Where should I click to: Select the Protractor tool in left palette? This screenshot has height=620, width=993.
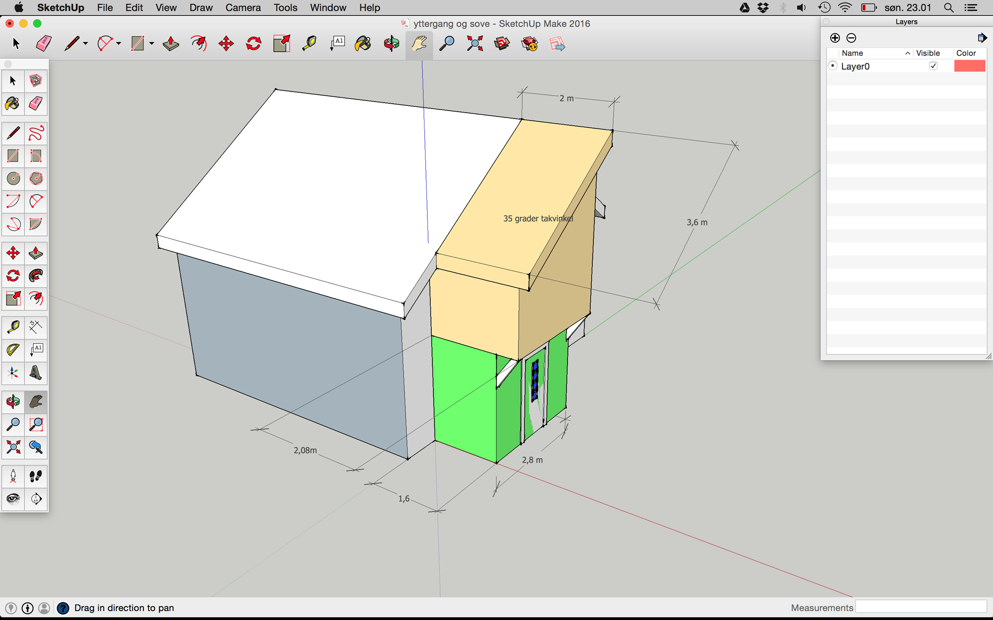point(13,350)
